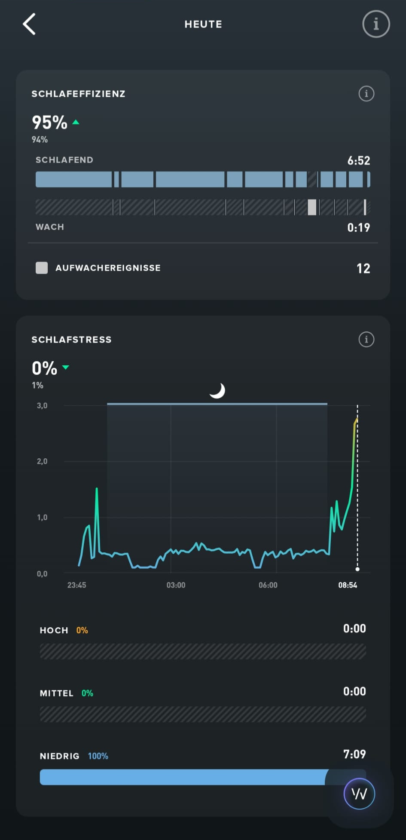Open Schlafstress info icon
Image resolution: width=406 pixels, height=840 pixels.
[366, 340]
